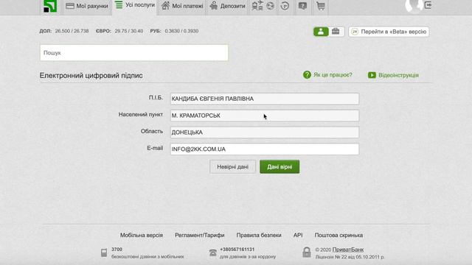Open the Правила безпеки footer link
The width and height of the screenshot is (472, 265).
point(259,236)
